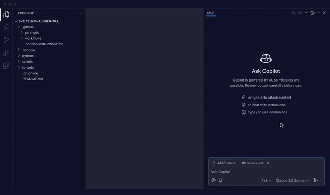This screenshot has height=195, width=330.
Task: Switch to the CHAT tab
Action: 211,13
